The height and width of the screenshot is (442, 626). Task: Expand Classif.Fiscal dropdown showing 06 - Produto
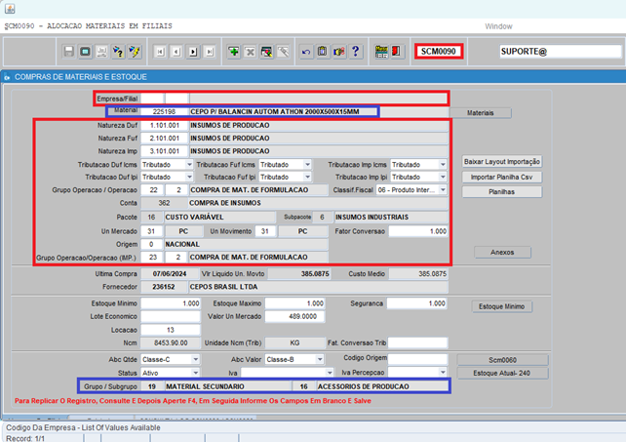[x=443, y=190]
